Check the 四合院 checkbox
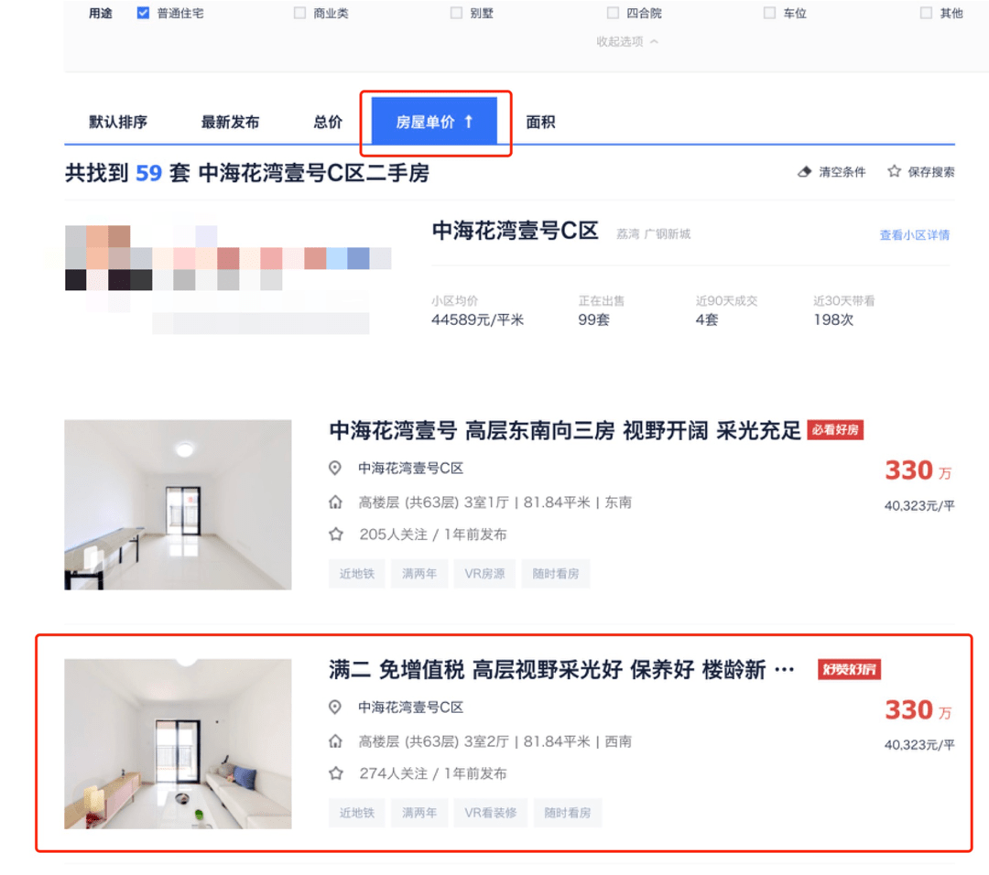 click(613, 13)
